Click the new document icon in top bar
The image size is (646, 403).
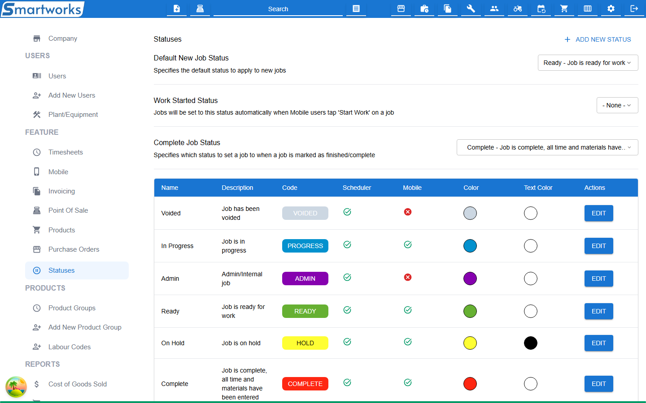point(177,9)
